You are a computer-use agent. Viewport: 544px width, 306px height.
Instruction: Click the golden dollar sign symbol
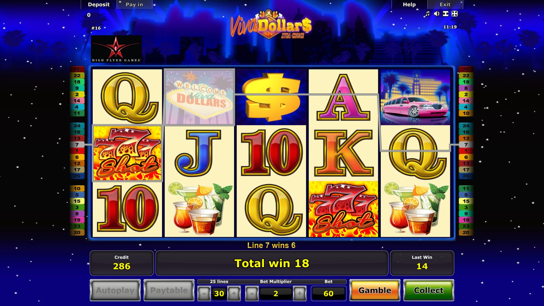point(271,97)
